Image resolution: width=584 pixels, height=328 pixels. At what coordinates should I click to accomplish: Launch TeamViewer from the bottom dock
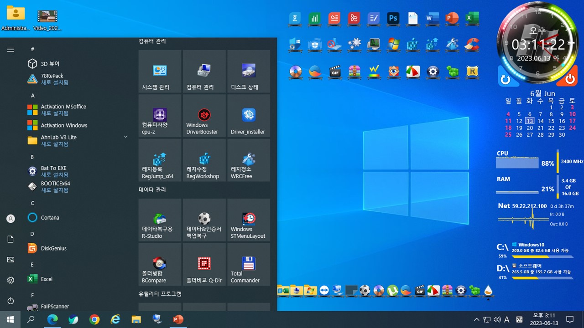coord(324,290)
